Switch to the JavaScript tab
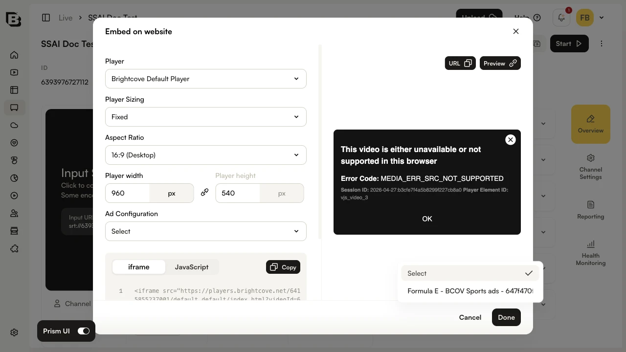626x352 pixels. coord(192,267)
